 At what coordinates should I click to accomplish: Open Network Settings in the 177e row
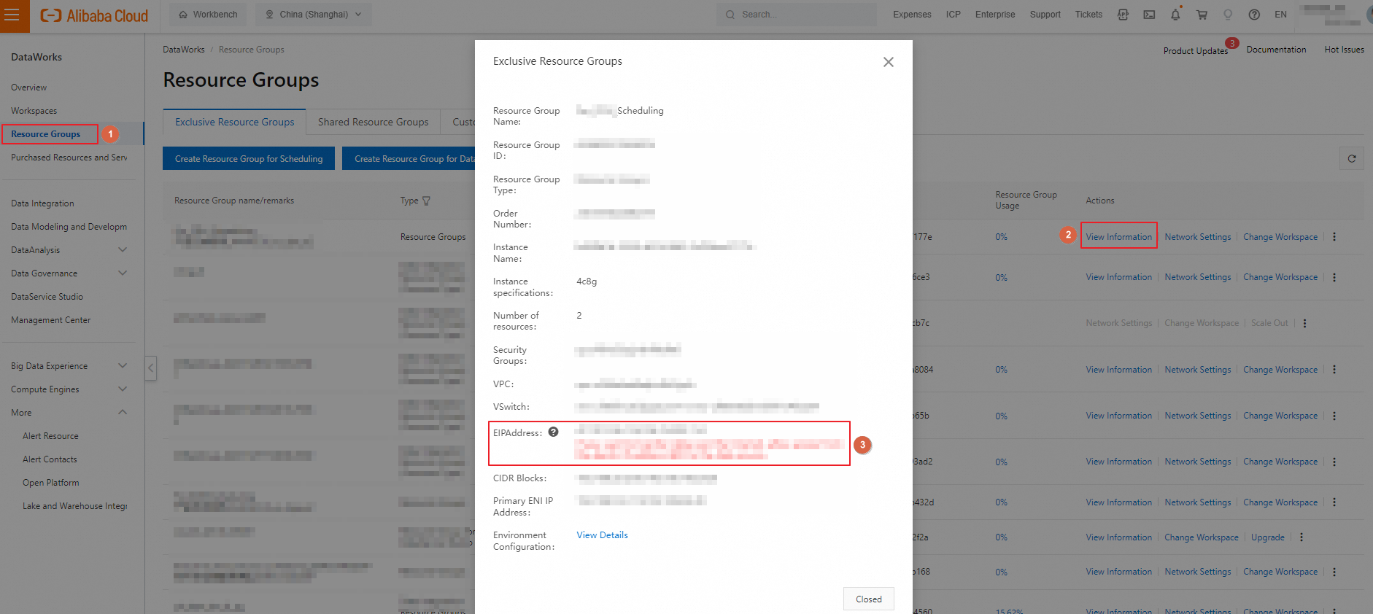click(x=1197, y=237)
